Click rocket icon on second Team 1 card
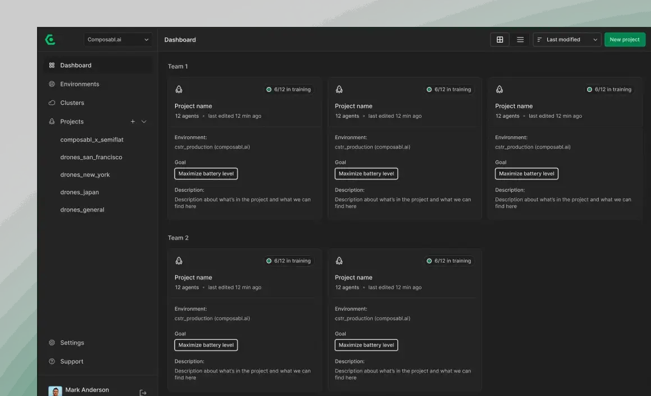The width and height of the screenshot is (651, 396). tap(339, 89)
